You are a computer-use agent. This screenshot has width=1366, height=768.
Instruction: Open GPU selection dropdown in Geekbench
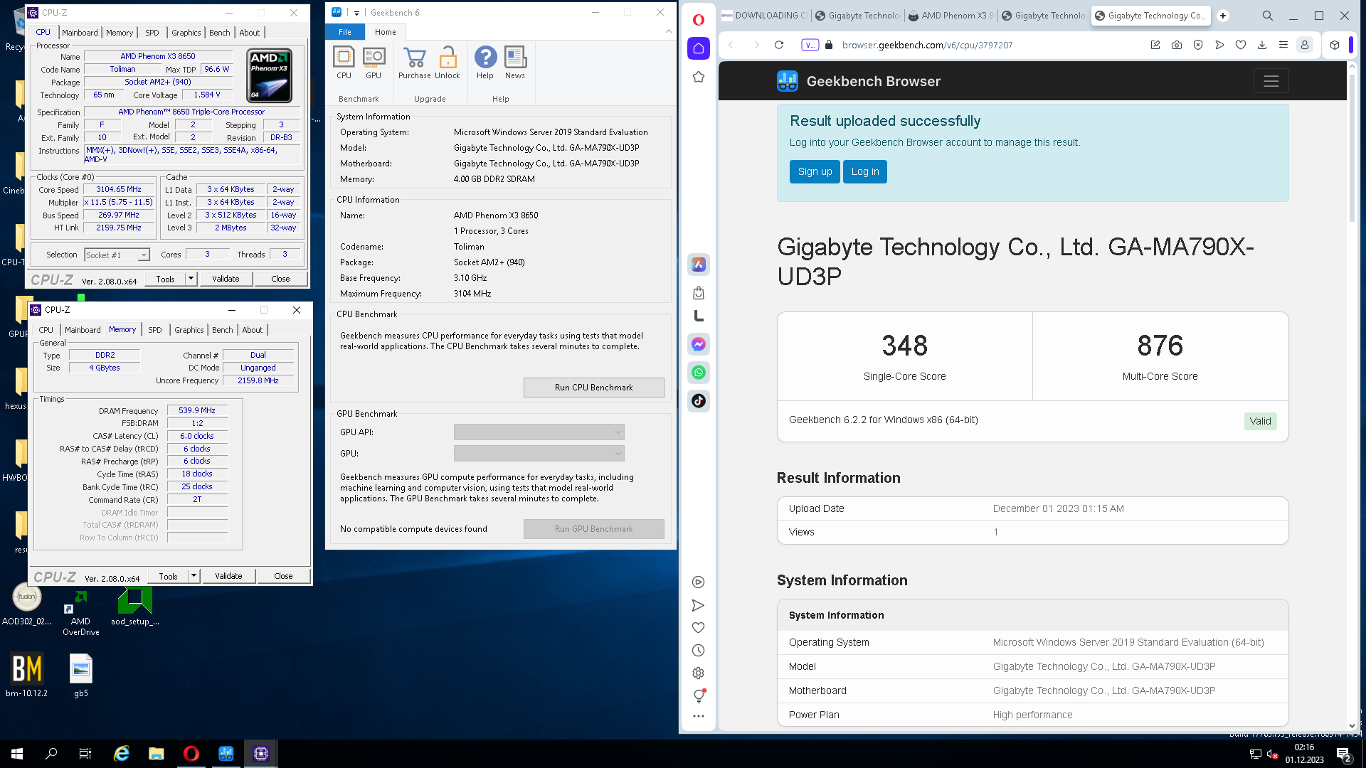pyautogui.click(x=539, y=454)
